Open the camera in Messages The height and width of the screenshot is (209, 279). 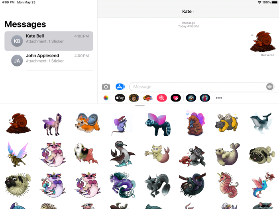(106, 87)
